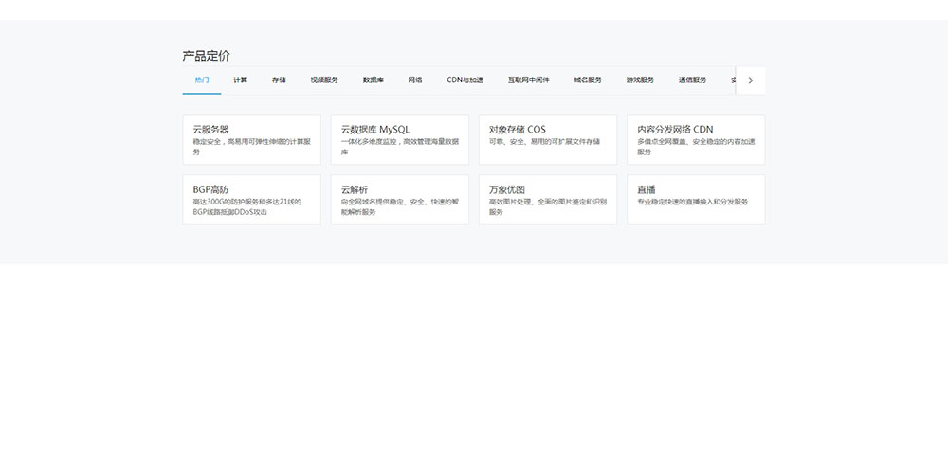This screenshot has width=948, height=462.
Task: Open the 云解析 product card
Action: coord(399,200)
